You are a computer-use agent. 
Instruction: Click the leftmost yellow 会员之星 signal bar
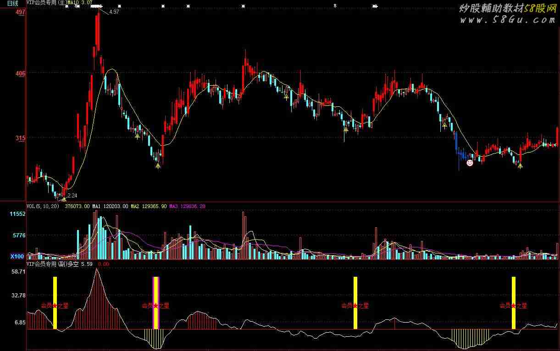click(x=55, y=303)
